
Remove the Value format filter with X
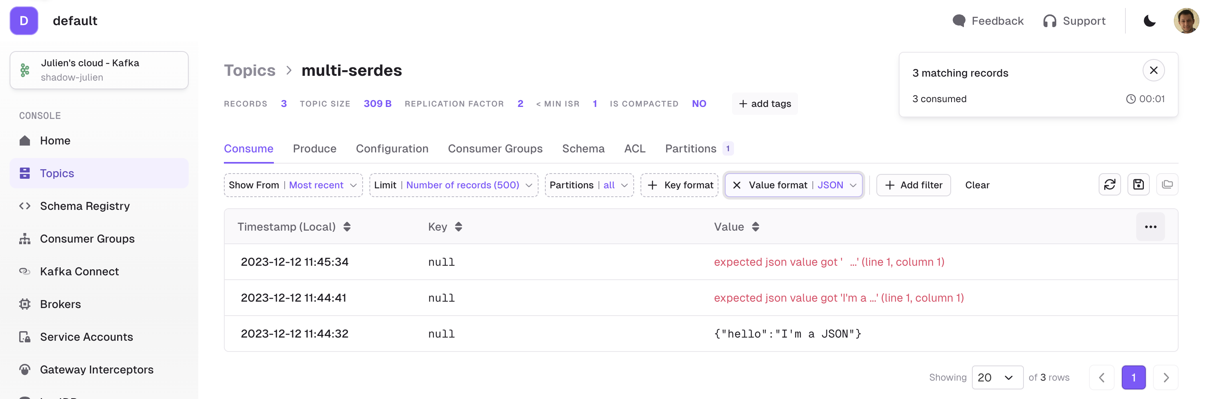click(737, 186)
